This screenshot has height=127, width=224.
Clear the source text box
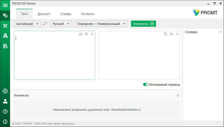tap(92, 34)
